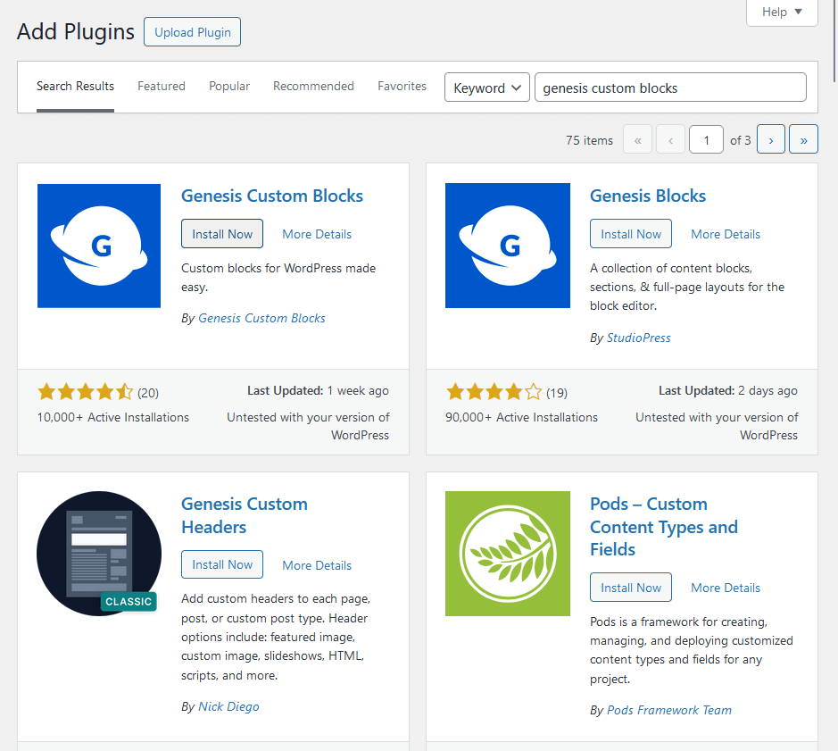
Task: Install Now for Genesis Blocks
Action: (x=631, y=234)
